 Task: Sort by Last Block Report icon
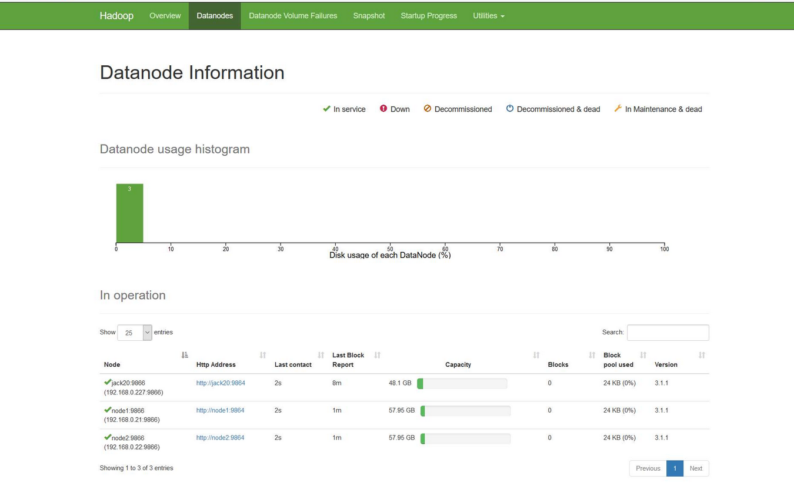pos(378,355)
